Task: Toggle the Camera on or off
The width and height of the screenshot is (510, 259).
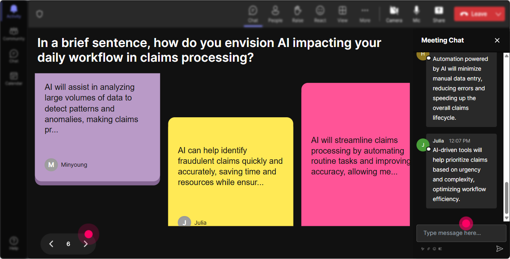Action: point(394,14)
